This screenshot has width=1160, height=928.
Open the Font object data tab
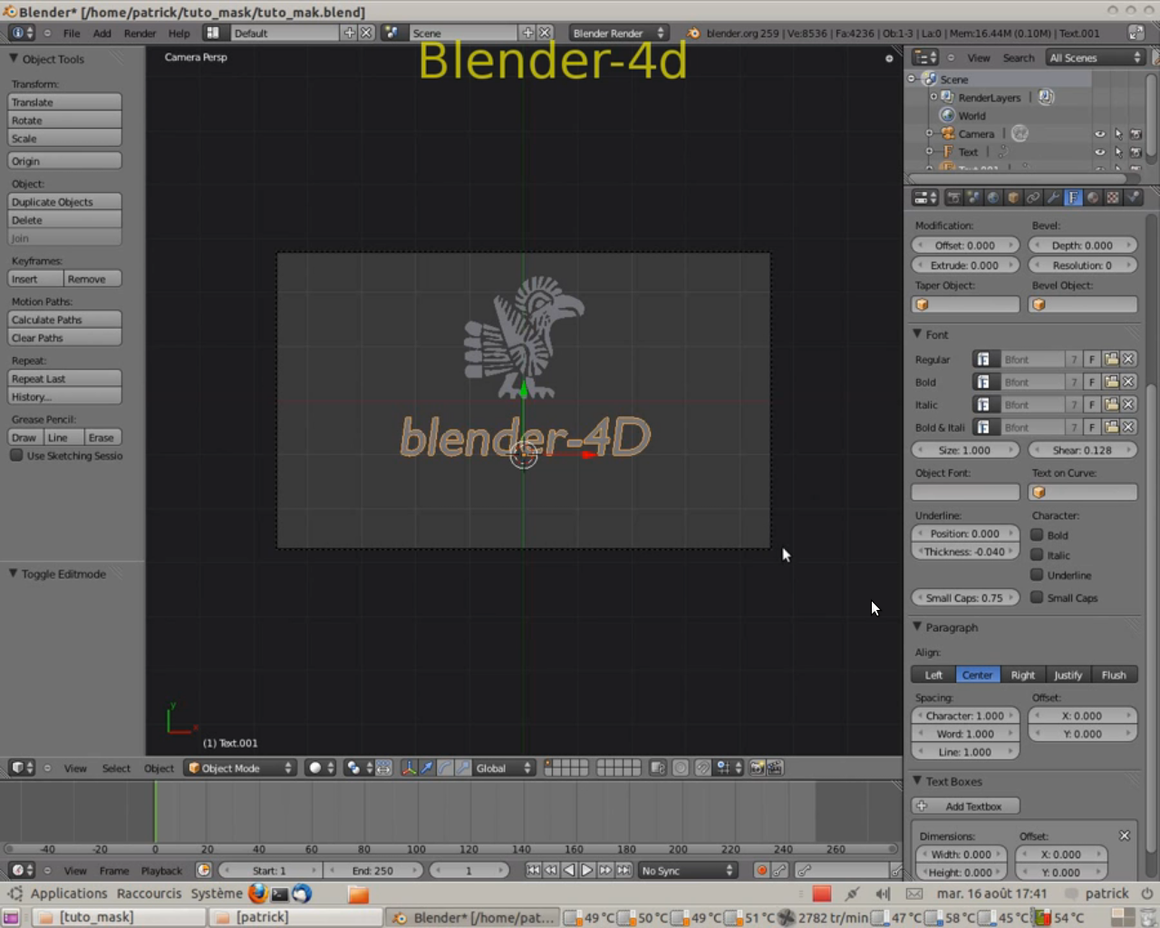(x=1073, y=198)
